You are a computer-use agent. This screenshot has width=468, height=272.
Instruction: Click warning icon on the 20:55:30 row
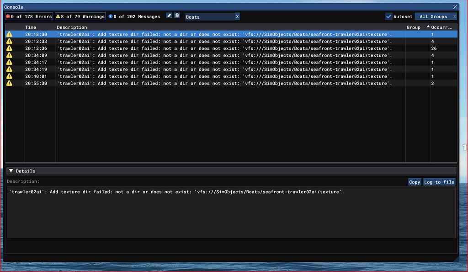pyautogui.click(x=9, y=83)
